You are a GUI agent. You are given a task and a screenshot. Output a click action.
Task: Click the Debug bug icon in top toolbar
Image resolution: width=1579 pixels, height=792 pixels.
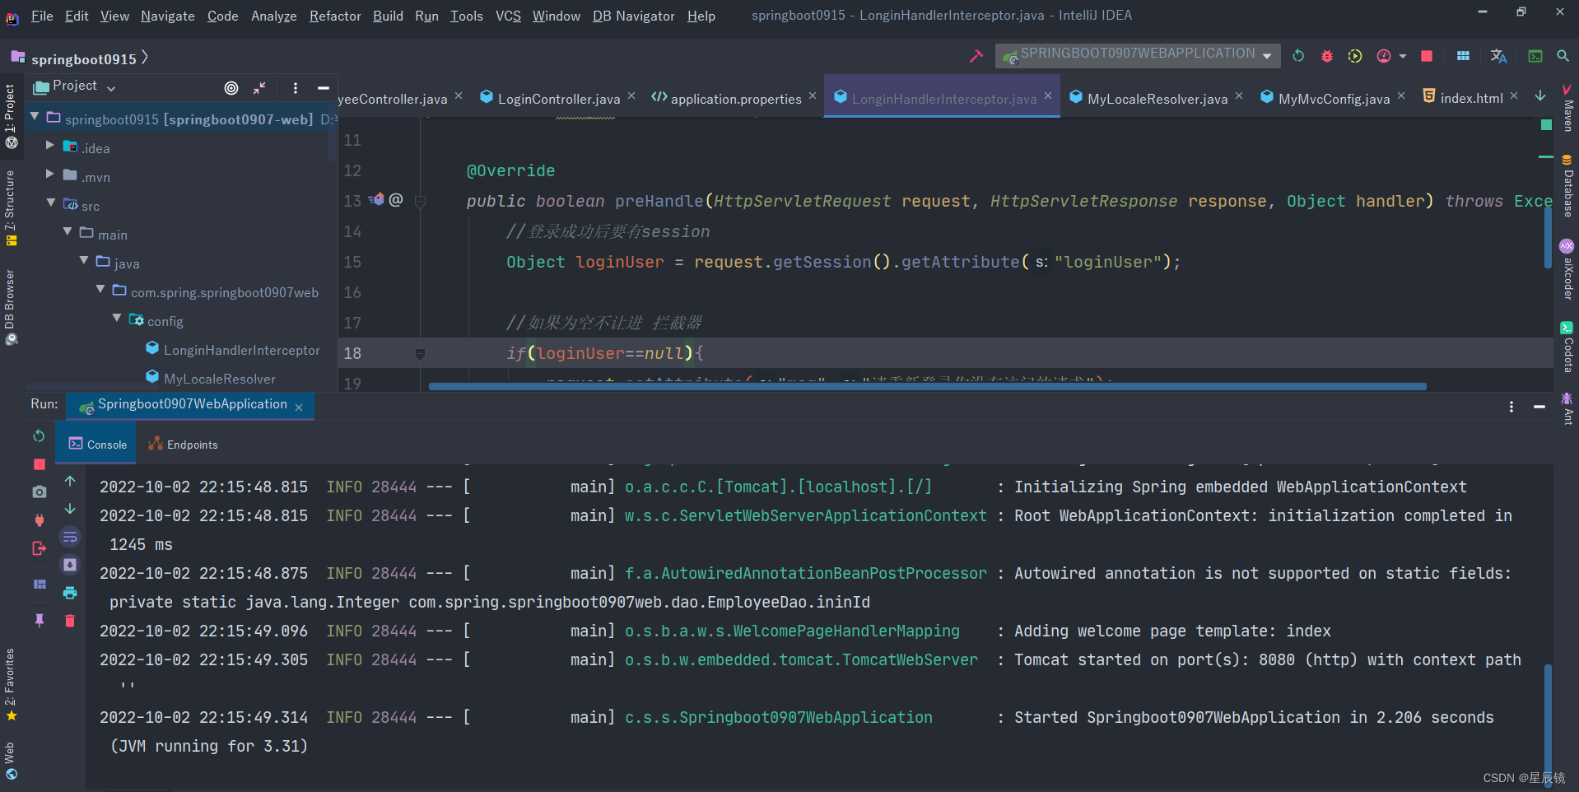pyautogui.click(x=1327, y=56)
